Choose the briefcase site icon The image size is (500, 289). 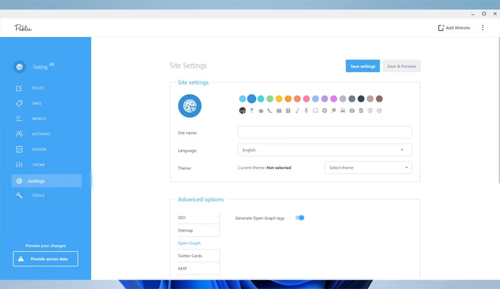279,110
